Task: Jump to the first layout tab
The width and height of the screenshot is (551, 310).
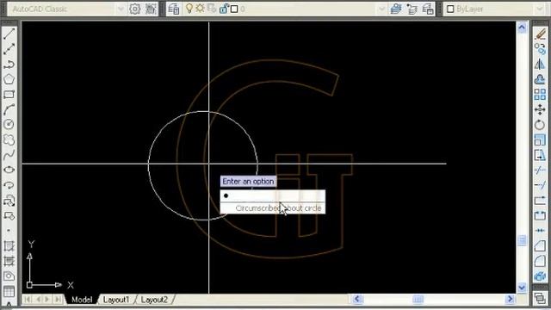Action: click(27, 300)
